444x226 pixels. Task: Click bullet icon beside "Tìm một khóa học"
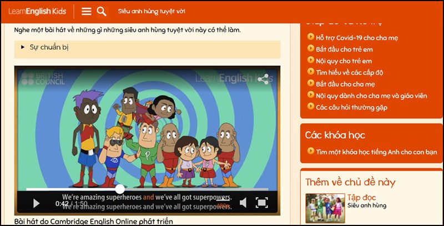pyautogui.click(x=311, y=151)
